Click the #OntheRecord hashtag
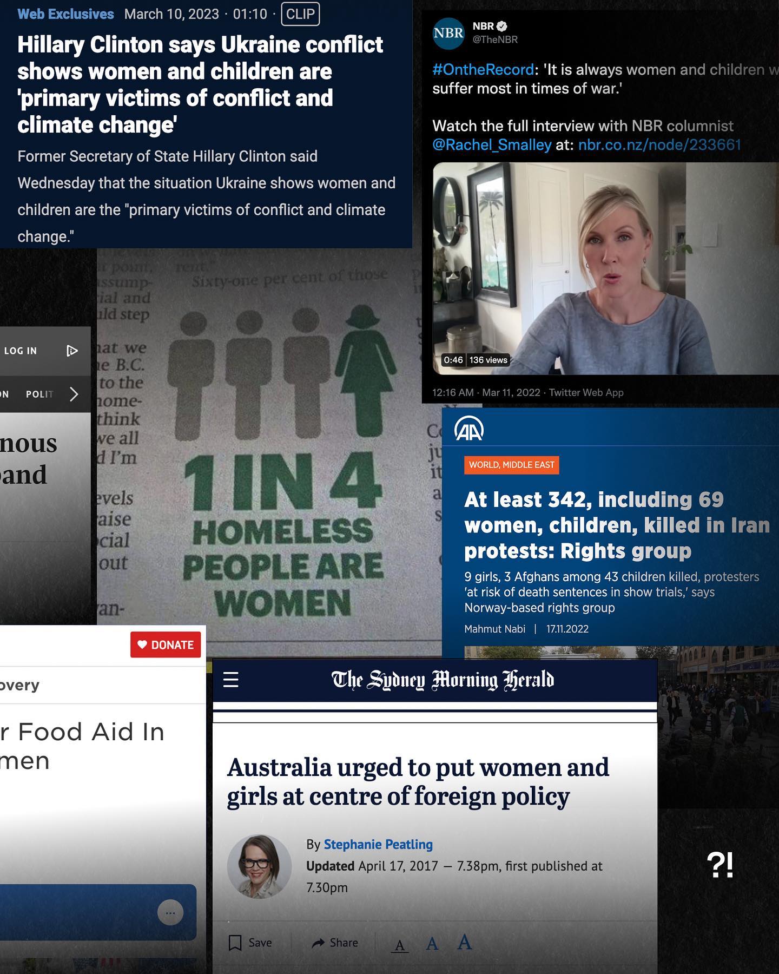 pos(483,70)
